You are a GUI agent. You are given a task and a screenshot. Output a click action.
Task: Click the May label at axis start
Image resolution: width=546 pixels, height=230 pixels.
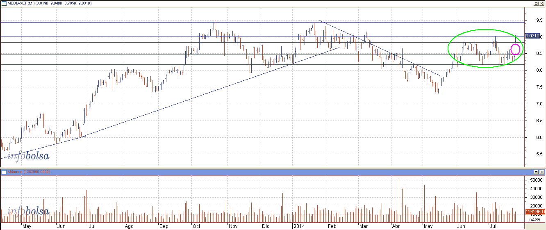pyautogui.click(x=27, y=226)
